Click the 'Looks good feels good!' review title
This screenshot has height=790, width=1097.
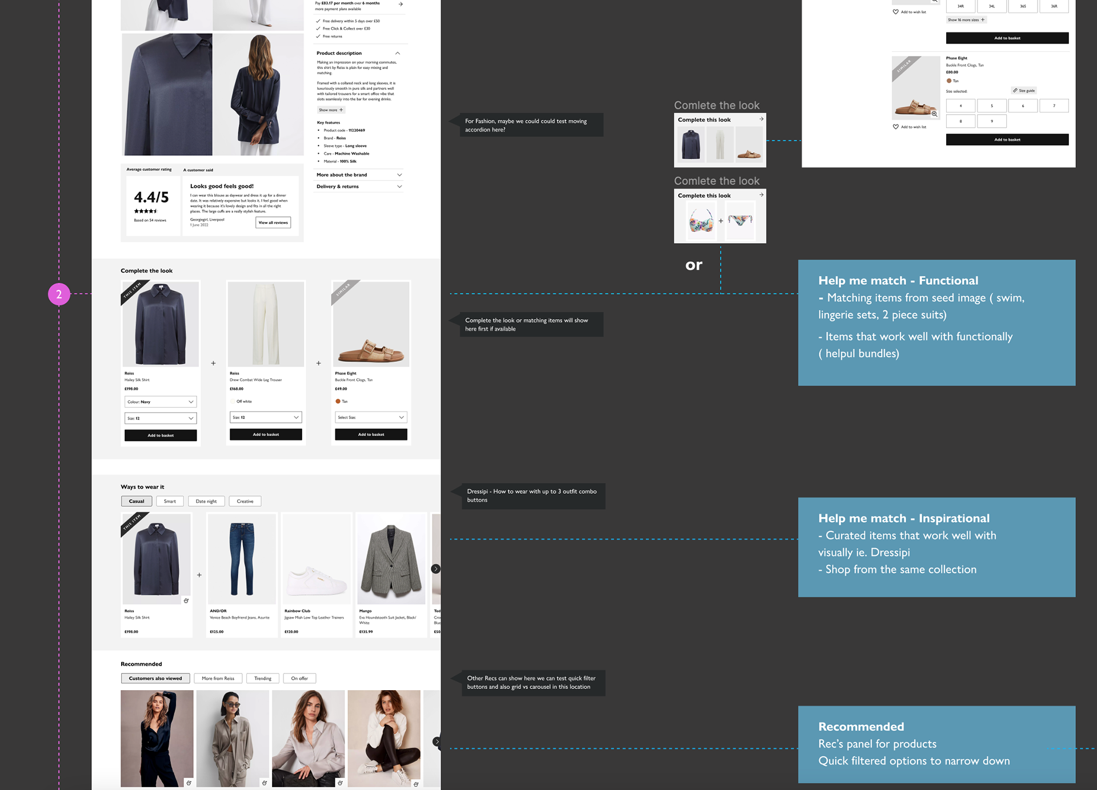tap(222, 186)
